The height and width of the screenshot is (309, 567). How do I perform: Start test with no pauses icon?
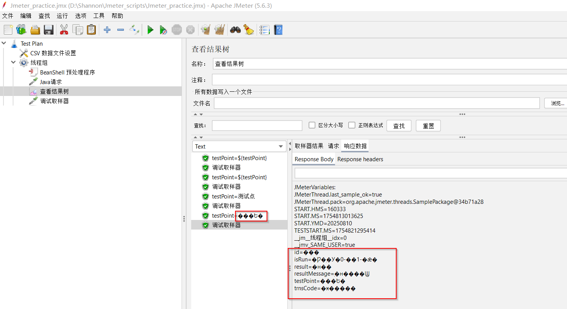[163, 30]
